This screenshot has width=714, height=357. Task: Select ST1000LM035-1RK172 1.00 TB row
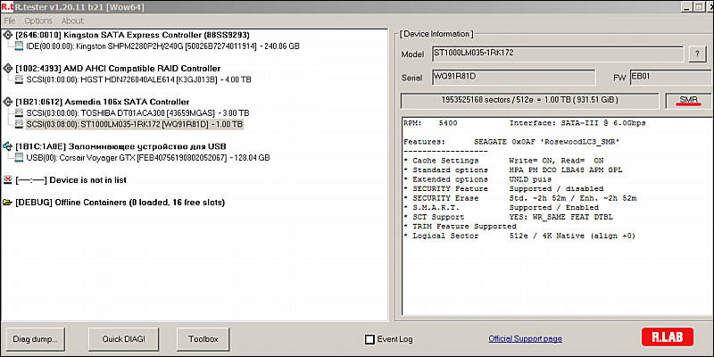coord(135,124)
